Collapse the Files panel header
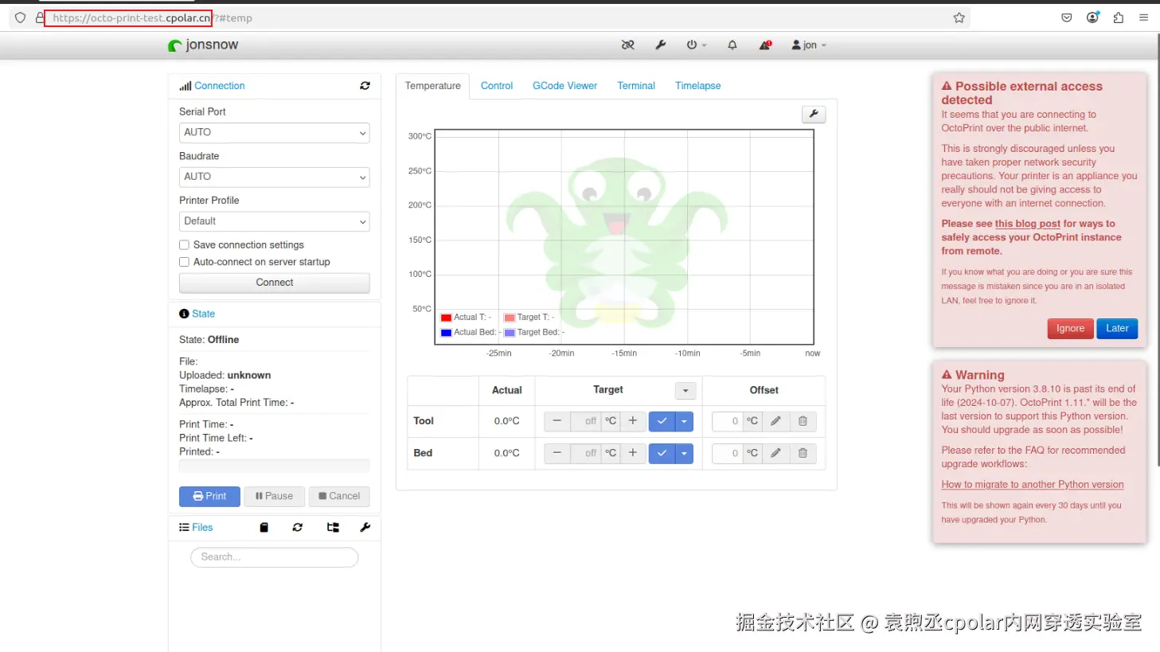The width and height of the screenshot is (1160, 652). pyautogui.click(x=202, y=528)
